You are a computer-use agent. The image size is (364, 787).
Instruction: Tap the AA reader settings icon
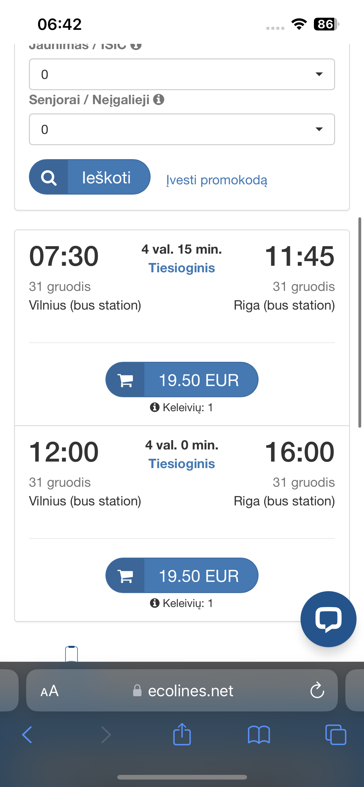pos(49,691)
